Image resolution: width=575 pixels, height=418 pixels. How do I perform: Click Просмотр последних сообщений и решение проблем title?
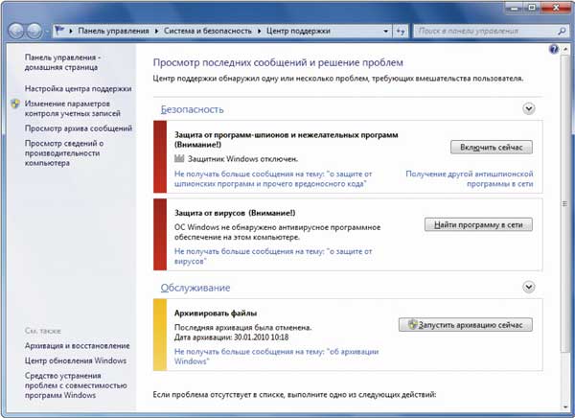[x=278, y=62]
